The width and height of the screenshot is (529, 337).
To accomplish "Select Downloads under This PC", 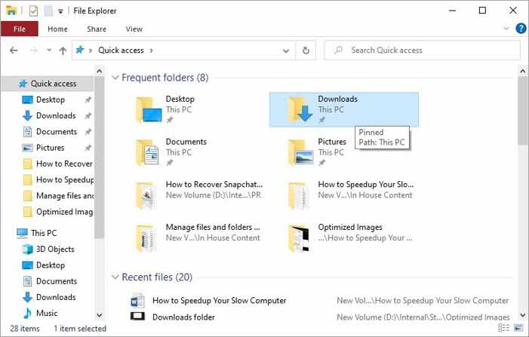I will click(x=56, y=297).
